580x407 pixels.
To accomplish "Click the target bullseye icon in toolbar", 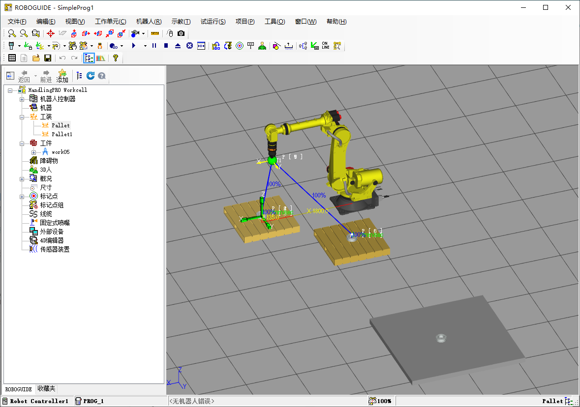I will click(240, 46).
